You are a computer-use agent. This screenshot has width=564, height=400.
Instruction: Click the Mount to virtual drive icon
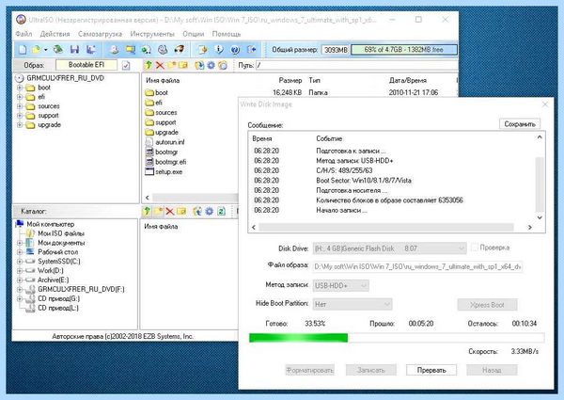pos(163,49)
